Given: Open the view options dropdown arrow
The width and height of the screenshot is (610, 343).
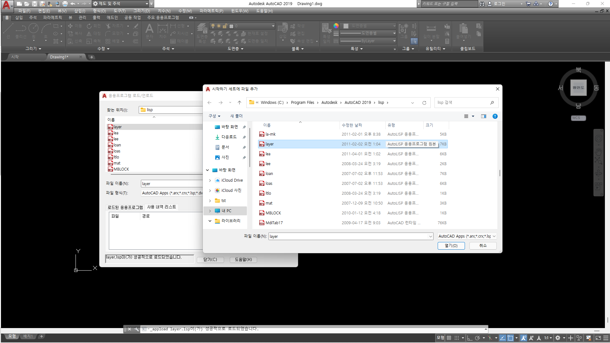Looking at the screenshot, I should (473, 116).
